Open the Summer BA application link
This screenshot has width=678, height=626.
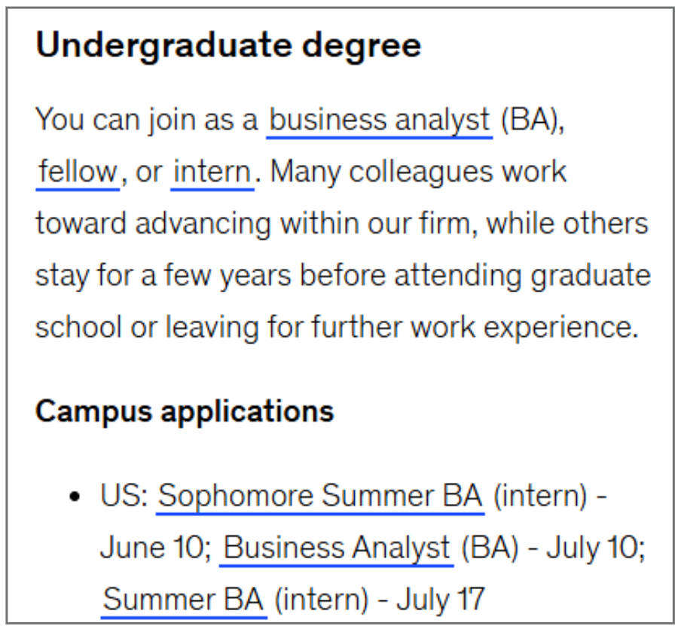click(183, 600)
